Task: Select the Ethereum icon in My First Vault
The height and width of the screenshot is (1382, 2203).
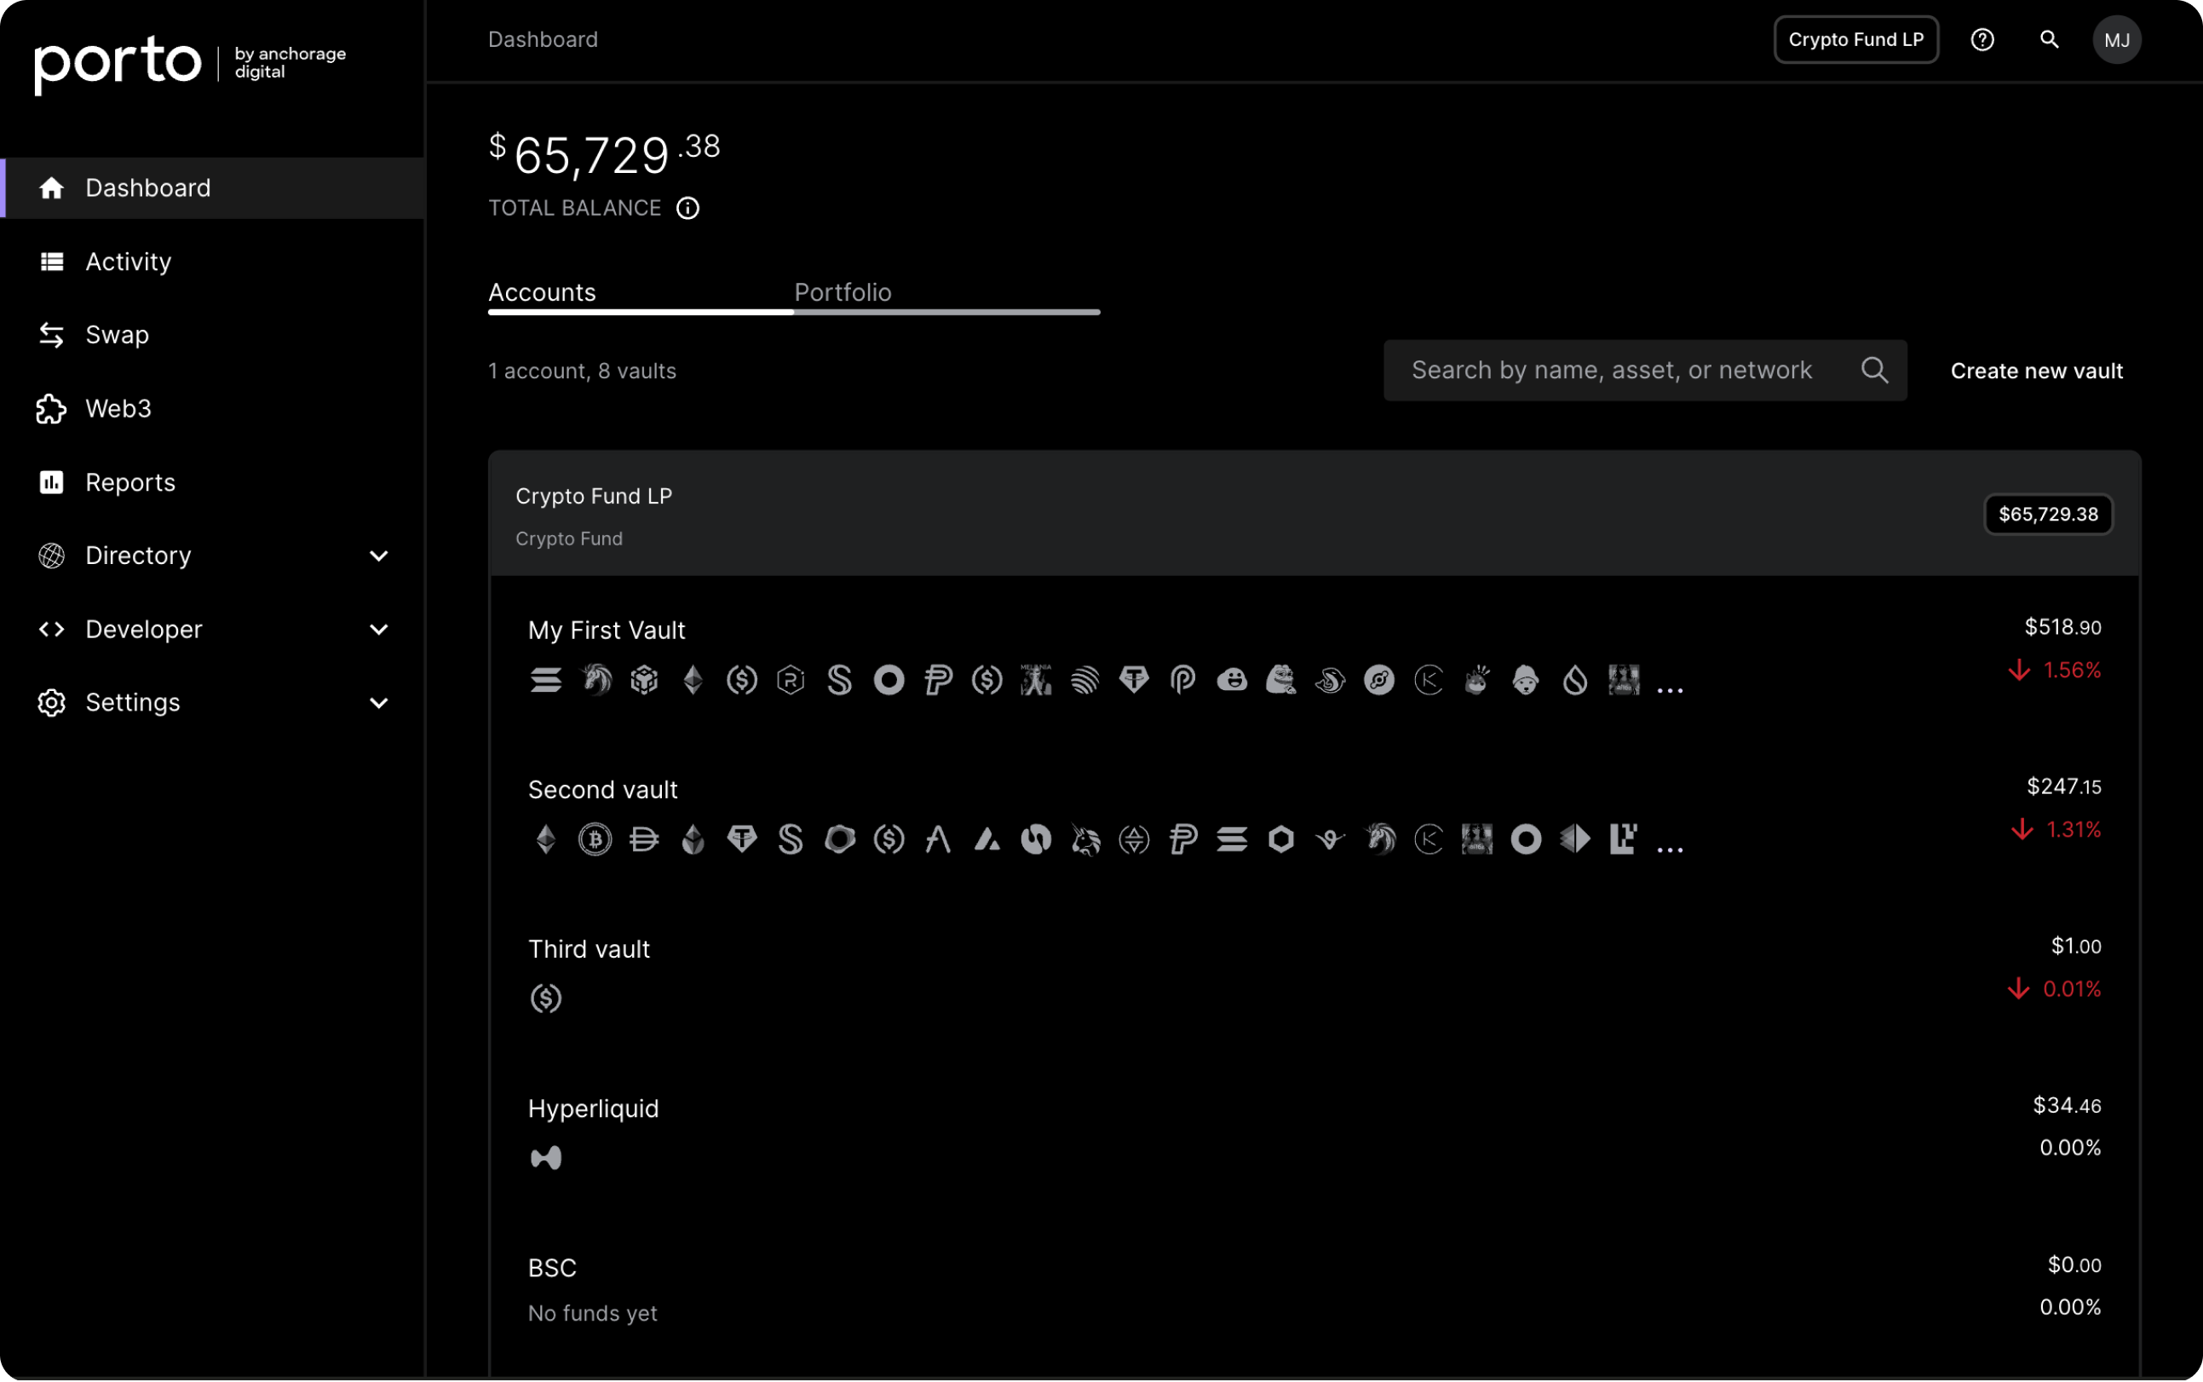Action: [x=693, y=679]
